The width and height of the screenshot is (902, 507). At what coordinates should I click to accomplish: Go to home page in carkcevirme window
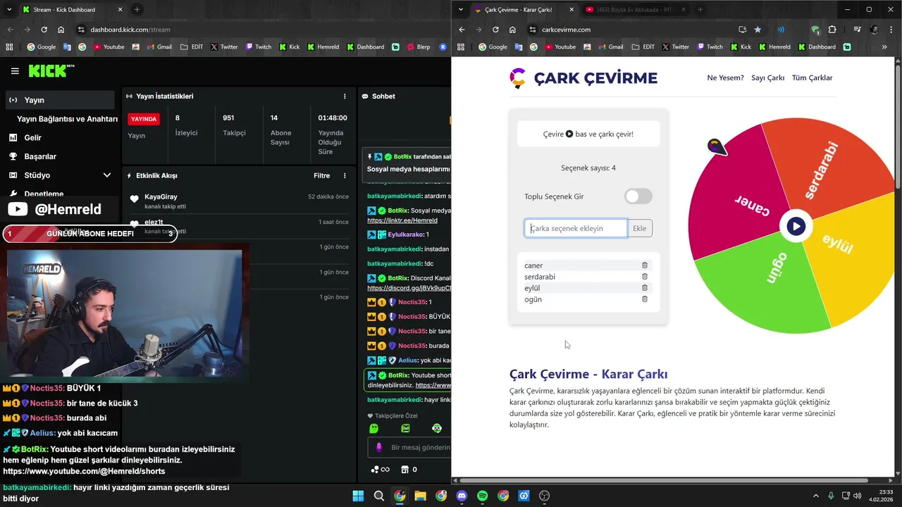(512, 30)
